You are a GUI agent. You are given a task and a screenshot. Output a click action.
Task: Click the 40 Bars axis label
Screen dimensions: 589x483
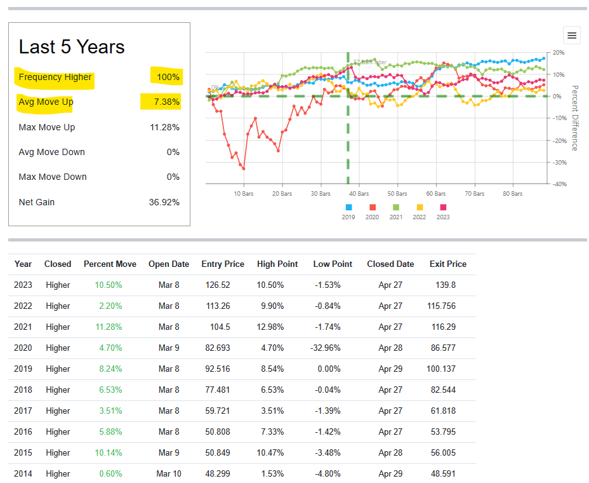(359, 194)
